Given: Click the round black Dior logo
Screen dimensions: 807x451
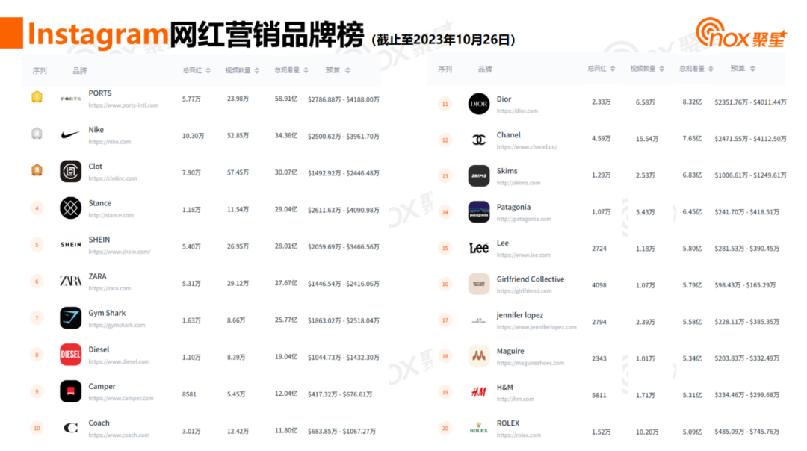Looking at the screenshot, I should click(479, 104).
